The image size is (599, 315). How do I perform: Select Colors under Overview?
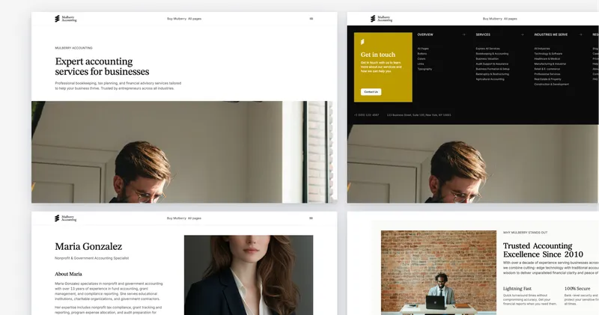422,59
